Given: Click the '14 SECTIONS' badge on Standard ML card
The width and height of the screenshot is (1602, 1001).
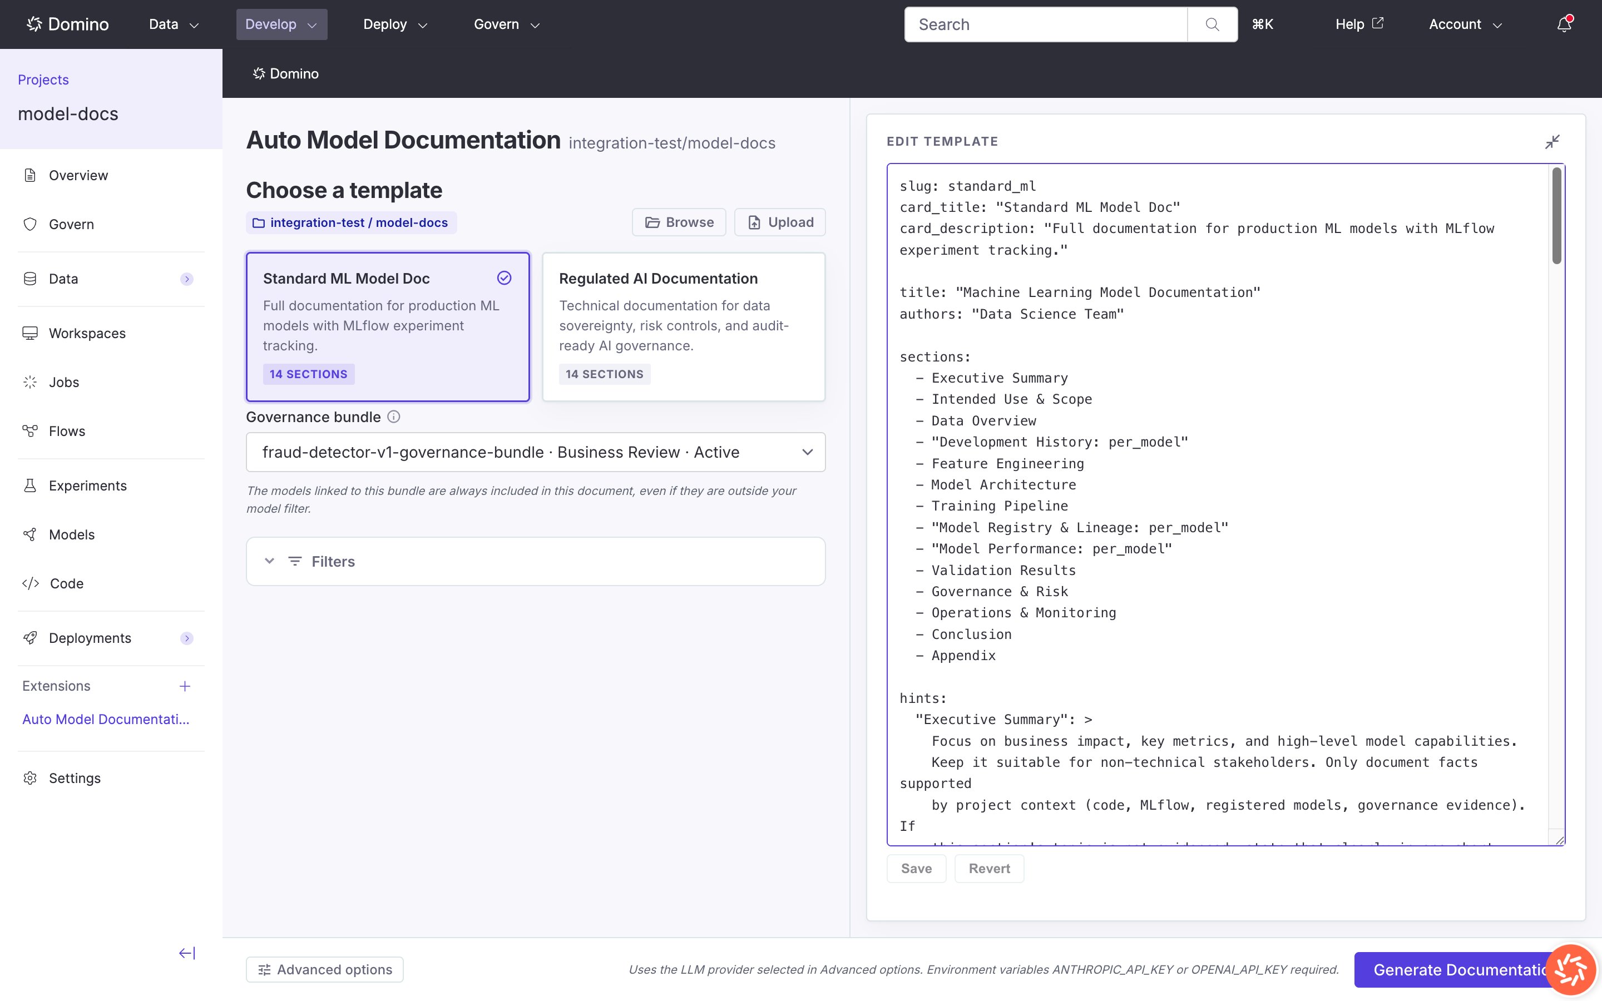Looking at the screenshot, I should click(309, 374).
